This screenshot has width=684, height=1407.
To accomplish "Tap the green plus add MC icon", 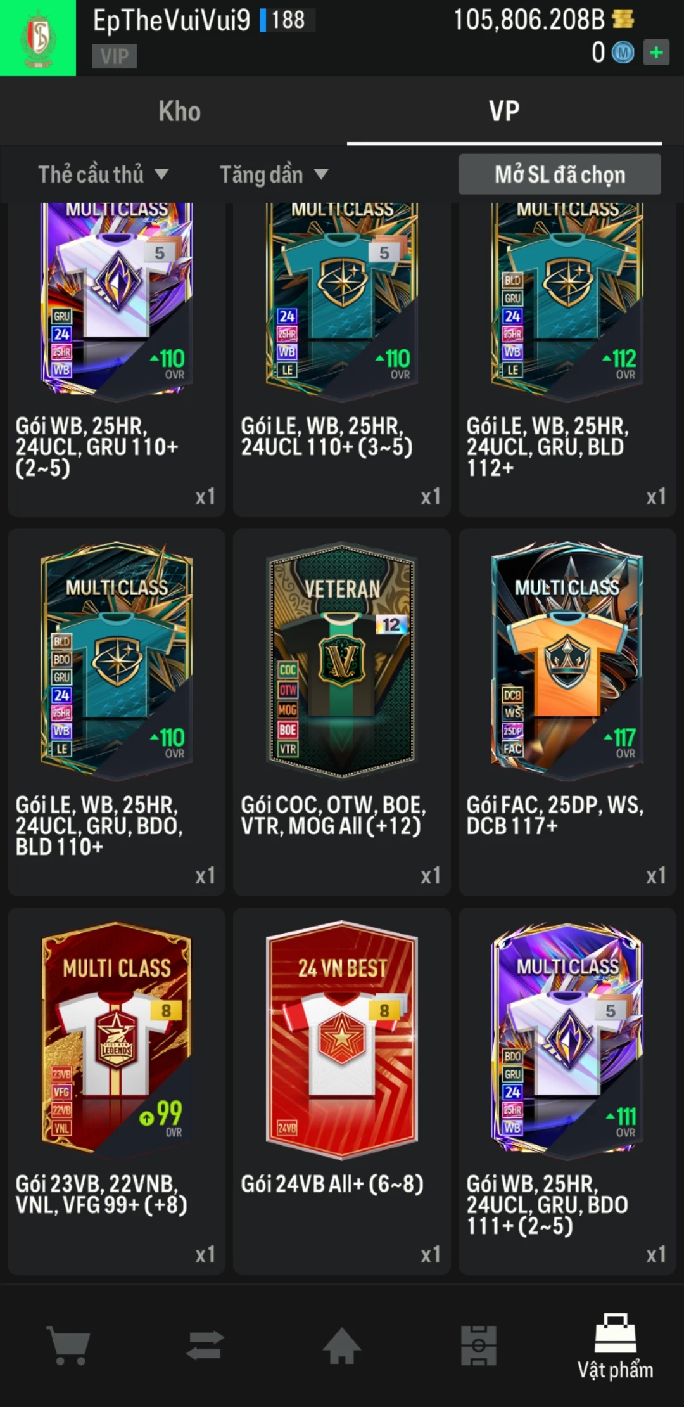I will pos(657,52).
